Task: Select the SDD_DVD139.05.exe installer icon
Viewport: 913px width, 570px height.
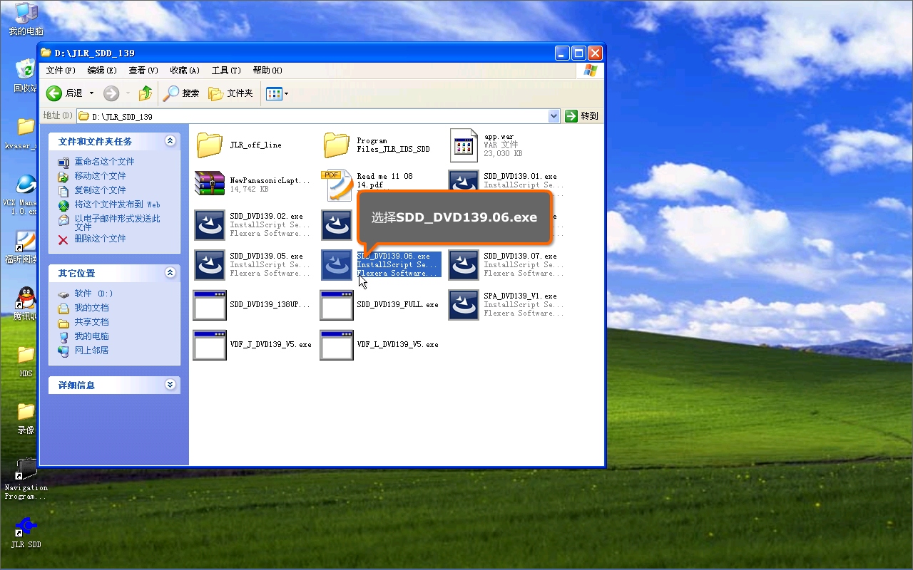Action: pos(210,264)
